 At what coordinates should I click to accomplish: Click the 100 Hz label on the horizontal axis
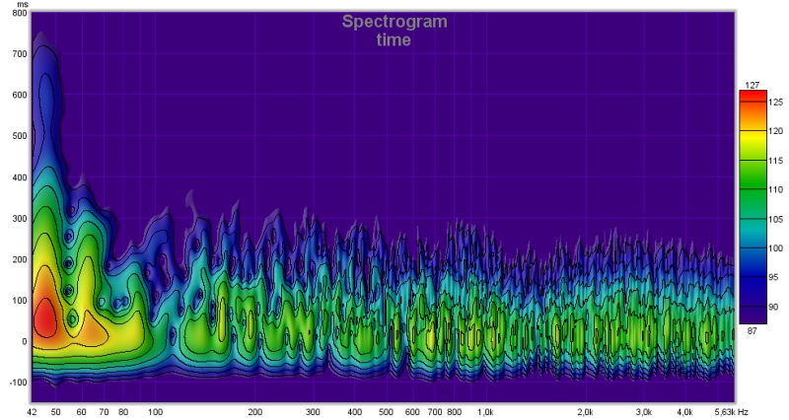click(155, 412)
